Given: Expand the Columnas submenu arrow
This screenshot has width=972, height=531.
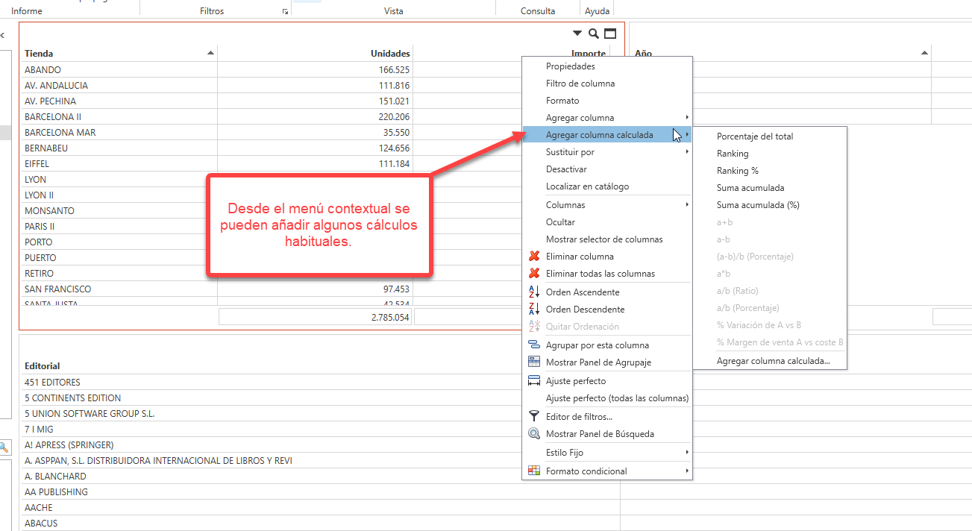Looking at the screenshot, I should tap(687, 204).
